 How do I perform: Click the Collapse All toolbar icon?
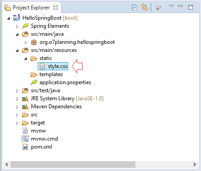(134, 7)
